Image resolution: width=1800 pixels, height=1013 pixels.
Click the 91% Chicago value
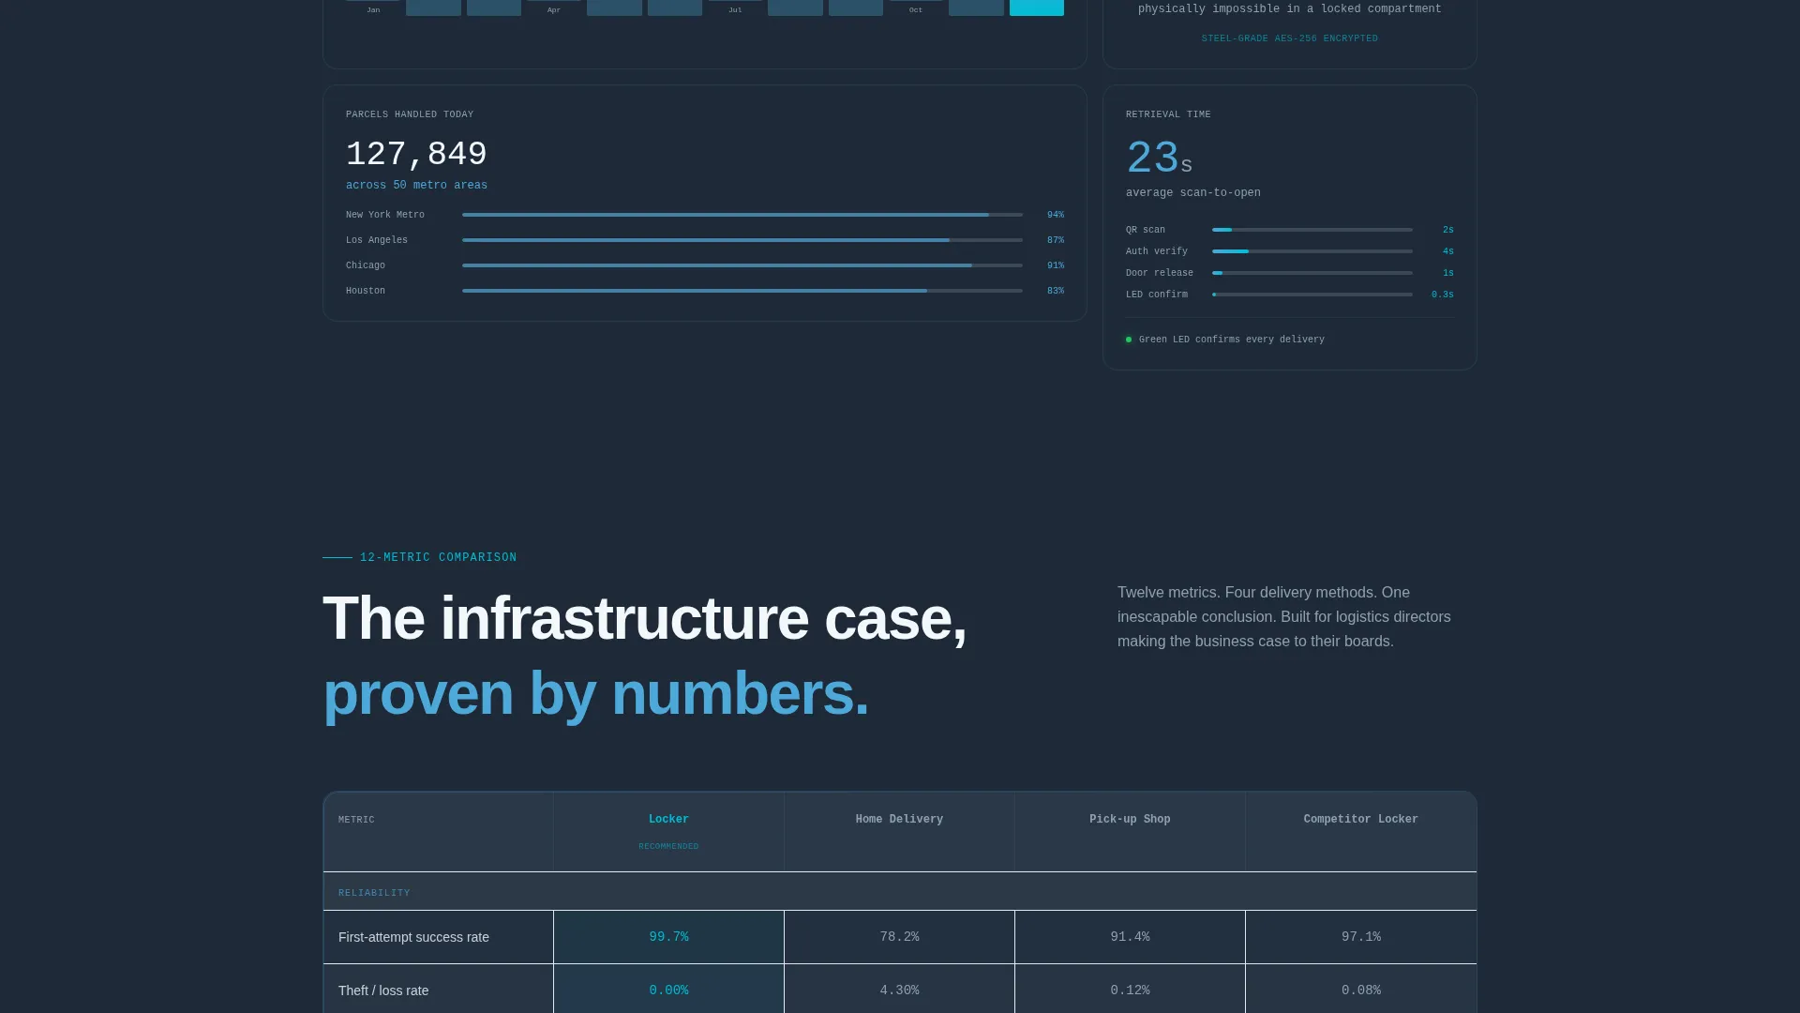tap(1056, 265)
